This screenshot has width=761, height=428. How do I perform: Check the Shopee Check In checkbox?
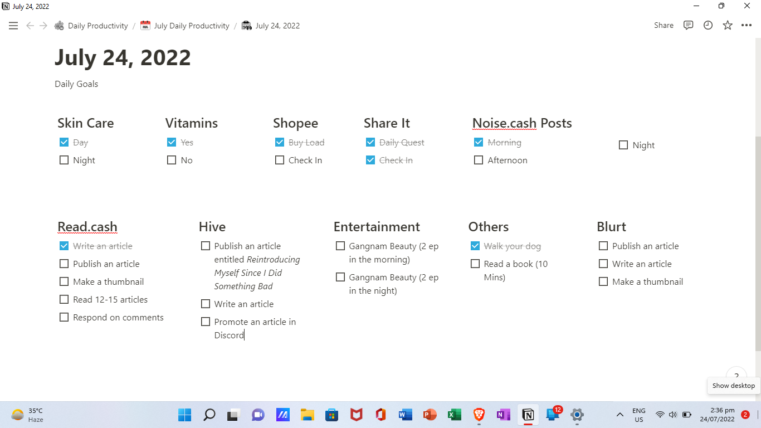(280, 160)
